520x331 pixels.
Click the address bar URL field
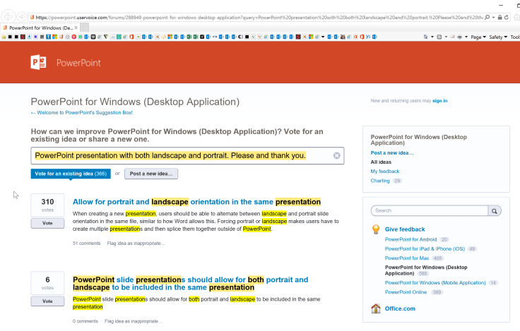(x=259, y=17)
